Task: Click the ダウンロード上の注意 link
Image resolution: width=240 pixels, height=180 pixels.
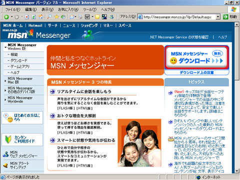Action: pyautogui.click(x=196, y=72)
